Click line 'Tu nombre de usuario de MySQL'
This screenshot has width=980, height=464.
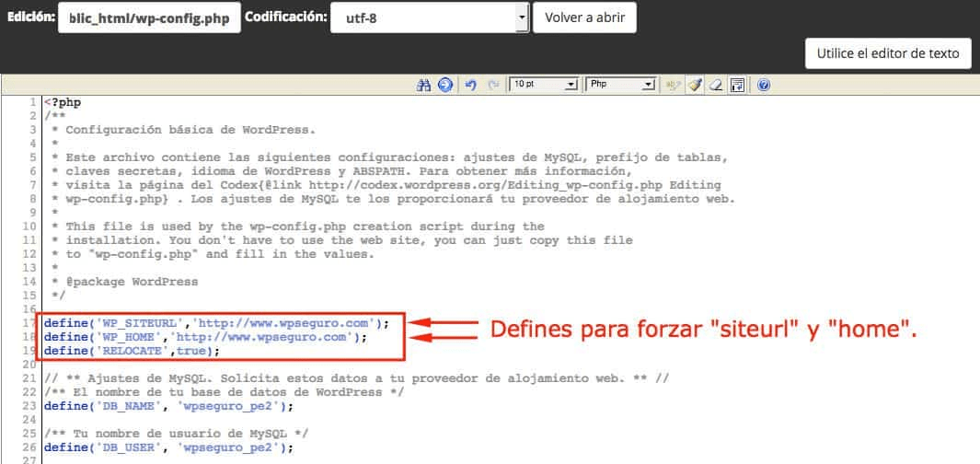tap(177, 434)
